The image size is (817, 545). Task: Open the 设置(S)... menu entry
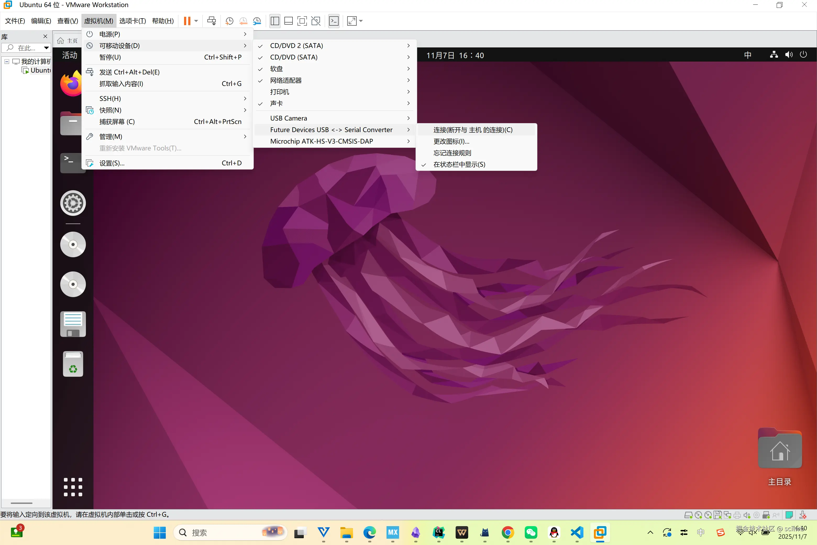pos(112,163)
